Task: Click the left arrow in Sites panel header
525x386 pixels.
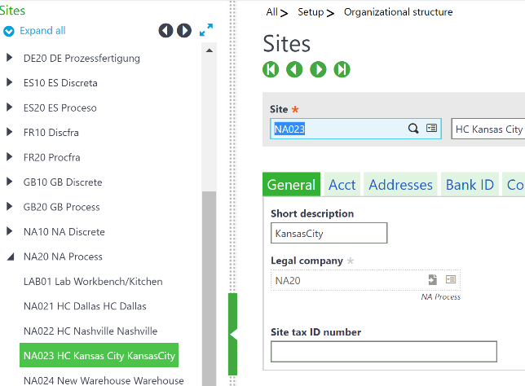Action: point(165,30)
